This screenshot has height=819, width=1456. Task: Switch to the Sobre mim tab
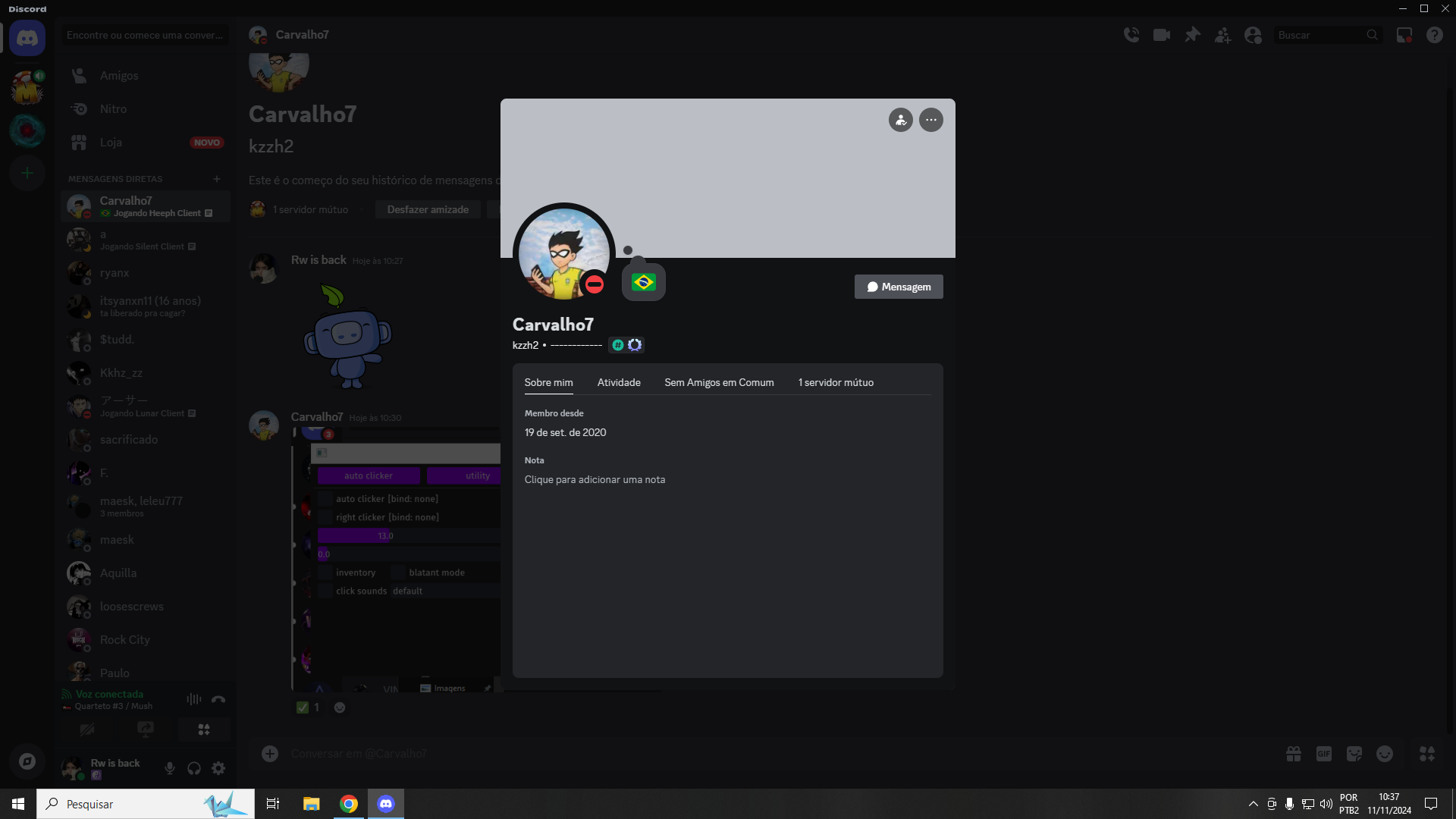pos(549,382)
